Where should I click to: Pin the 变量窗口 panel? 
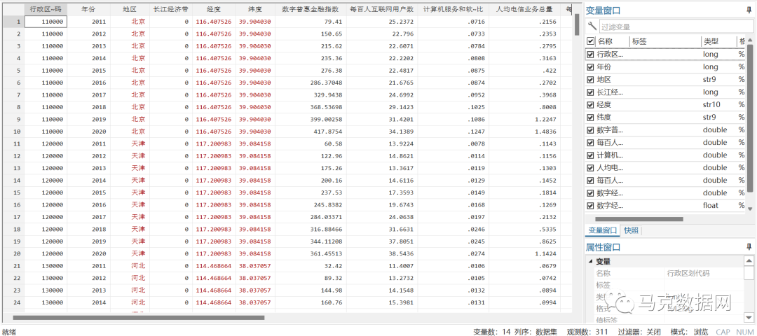point(749,10)
